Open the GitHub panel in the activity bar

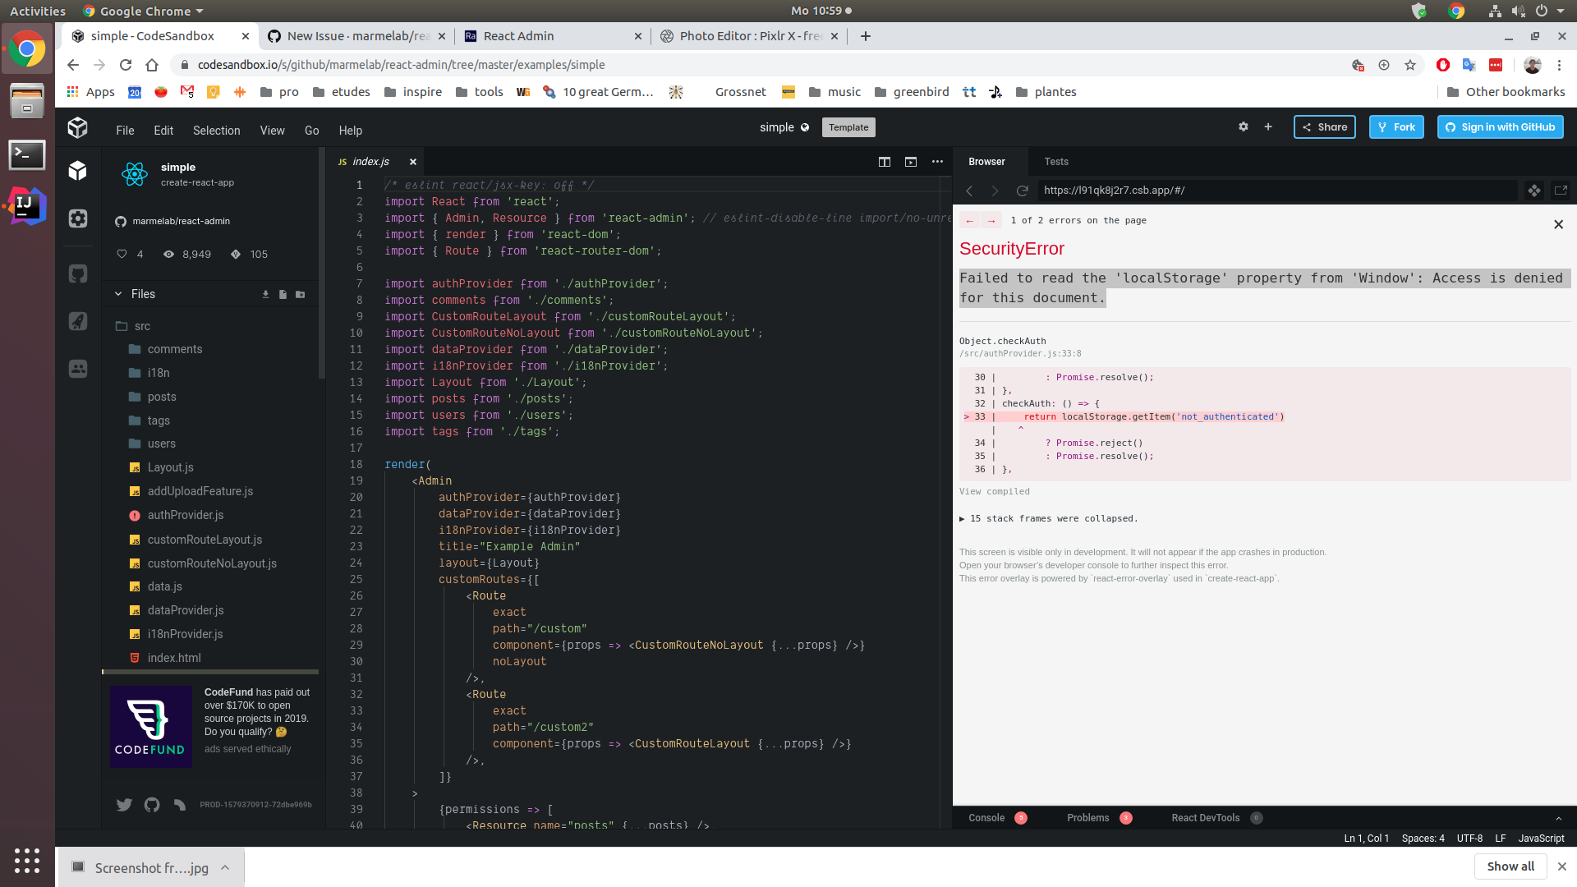78,273
